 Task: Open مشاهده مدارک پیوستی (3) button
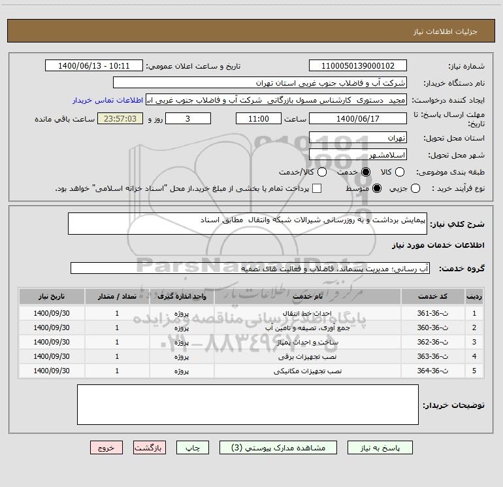278,448
